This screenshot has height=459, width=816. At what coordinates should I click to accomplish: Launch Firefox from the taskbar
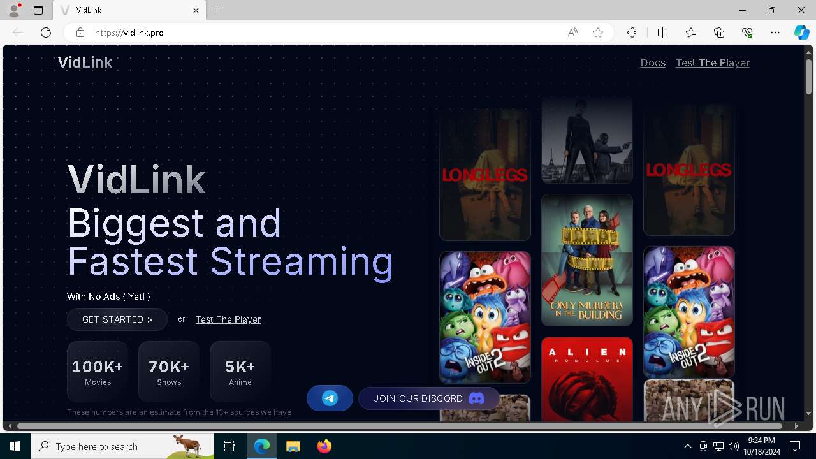pyautogui.click(x=324, y=446)
